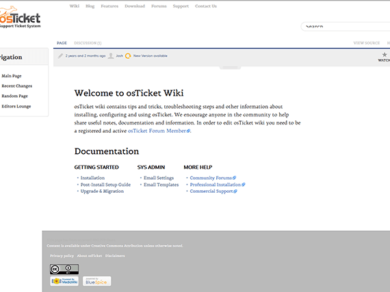Image resolution: width=390 pixels, height=292 pixels.
Task: Open the Powered by MediaWiki badge
Action: coord(64,281)
